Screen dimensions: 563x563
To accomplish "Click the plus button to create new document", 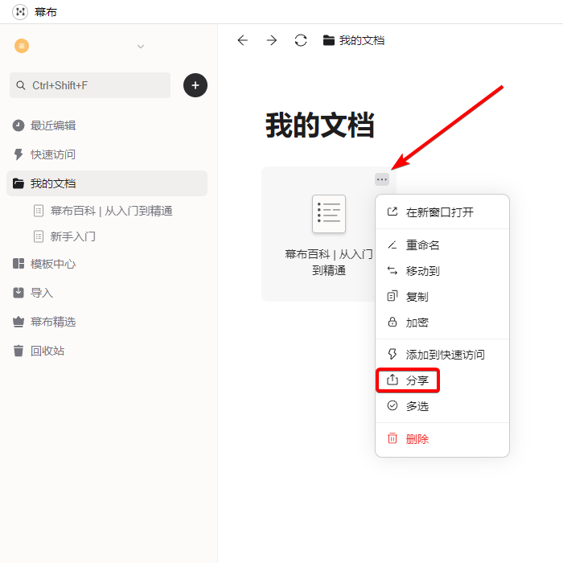I will tap(195, 85).
